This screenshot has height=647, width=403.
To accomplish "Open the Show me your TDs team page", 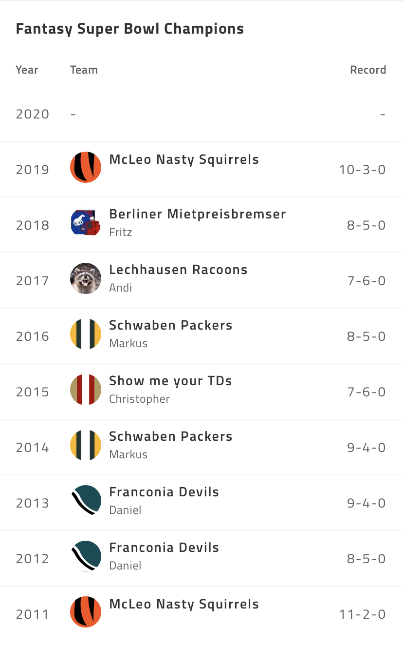I will (x=170, y=381).
